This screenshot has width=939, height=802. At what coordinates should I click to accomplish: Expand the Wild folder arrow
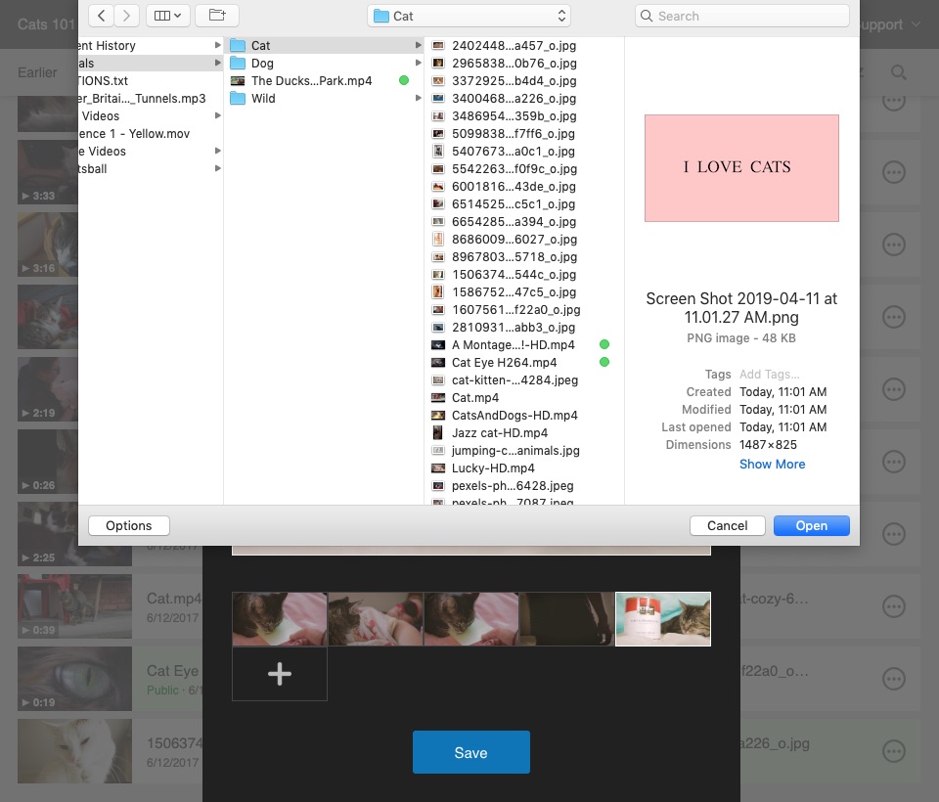[x=418, y=98]
